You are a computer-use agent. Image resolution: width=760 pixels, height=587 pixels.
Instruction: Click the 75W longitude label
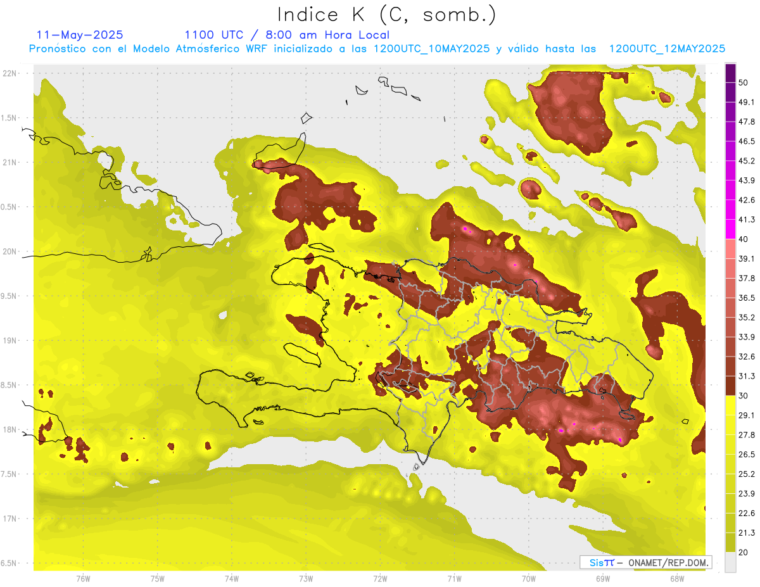[158, 578]
